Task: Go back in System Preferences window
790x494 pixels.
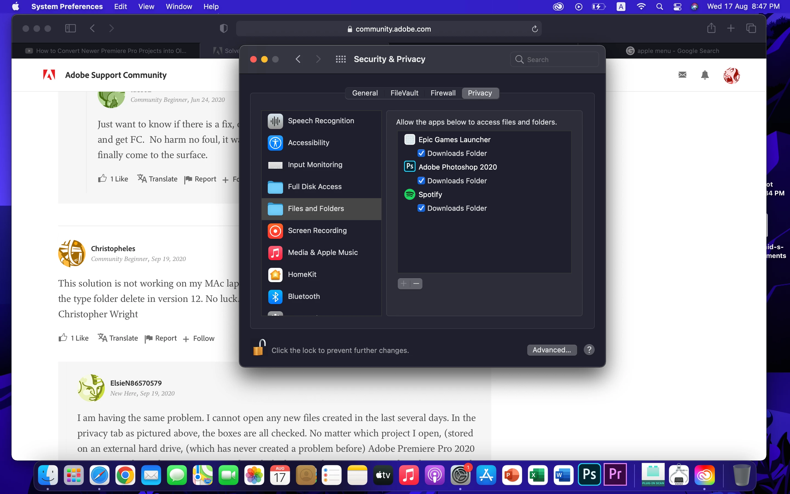Action: [298, 59]
